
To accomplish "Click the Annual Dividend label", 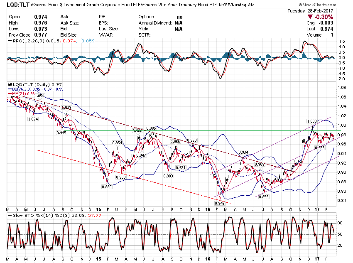I will tap(155, 23).
